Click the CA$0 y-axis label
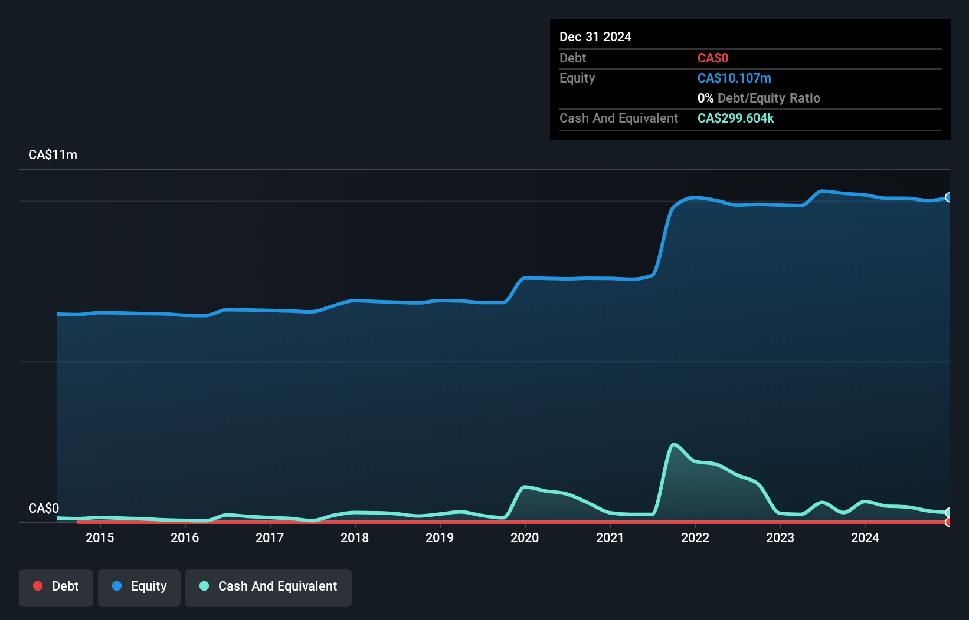969x620 pixels. pos(44,509)
